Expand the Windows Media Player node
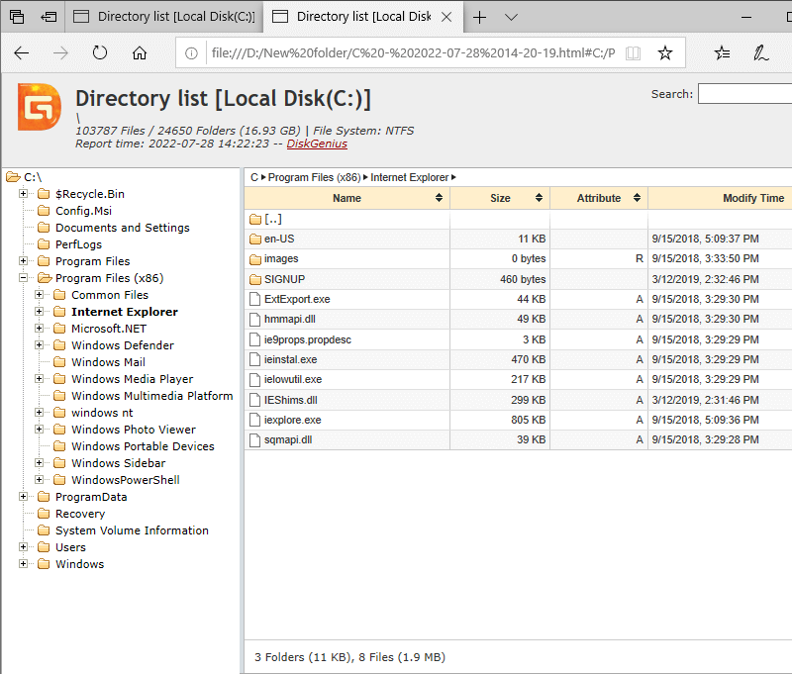 point(39,378)
